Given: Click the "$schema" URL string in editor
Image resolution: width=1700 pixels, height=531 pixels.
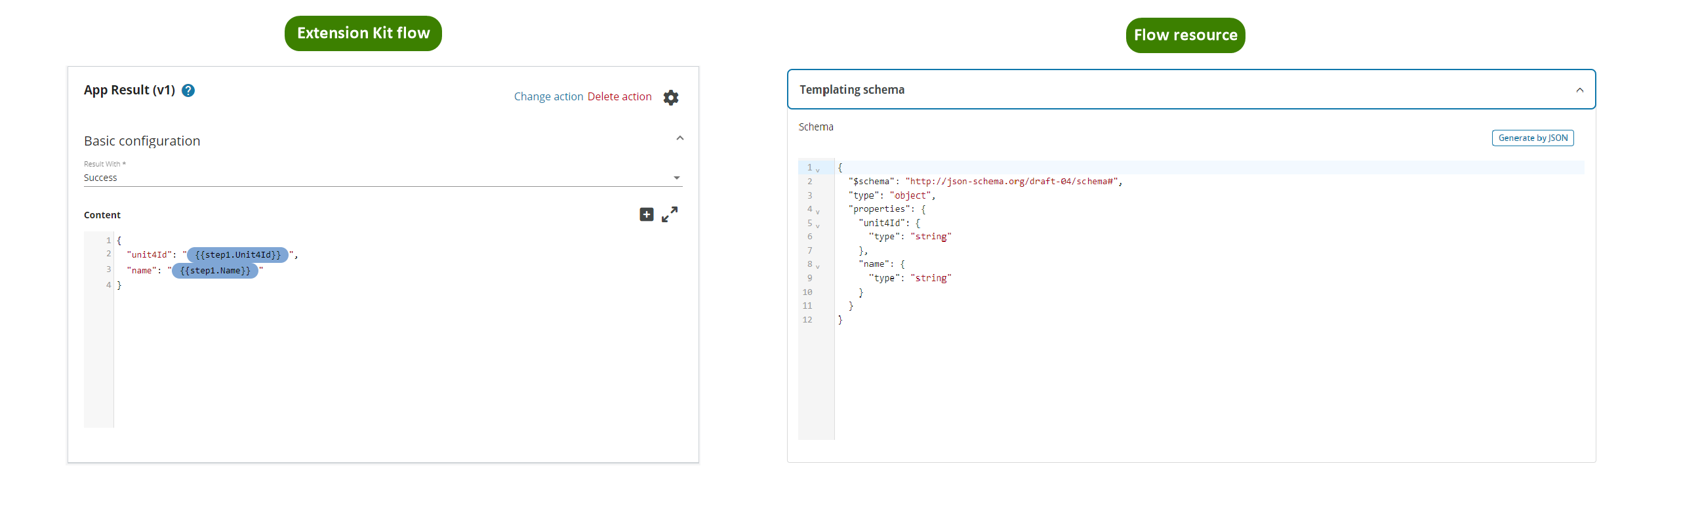Looking at the screenshot, I should click(1012, 182).
